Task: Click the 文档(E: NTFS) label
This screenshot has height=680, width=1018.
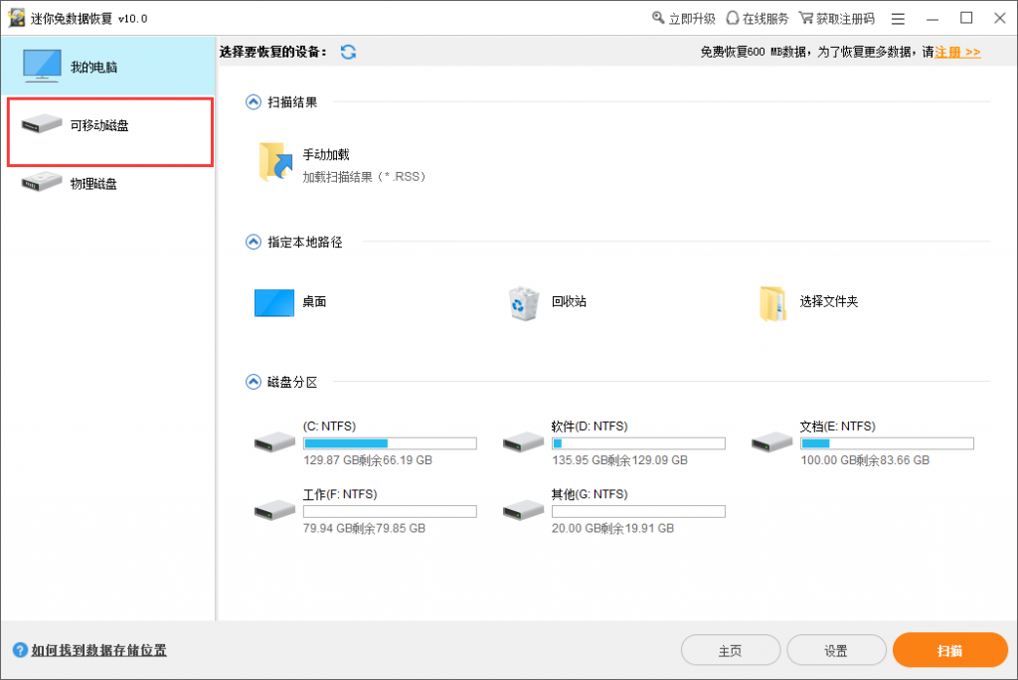Action: click(x=837, y=426)
